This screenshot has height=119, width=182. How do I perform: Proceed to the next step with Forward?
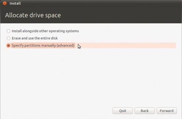point(166,111)
